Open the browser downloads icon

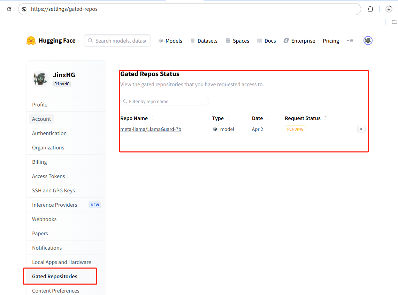tap(389, 9)
